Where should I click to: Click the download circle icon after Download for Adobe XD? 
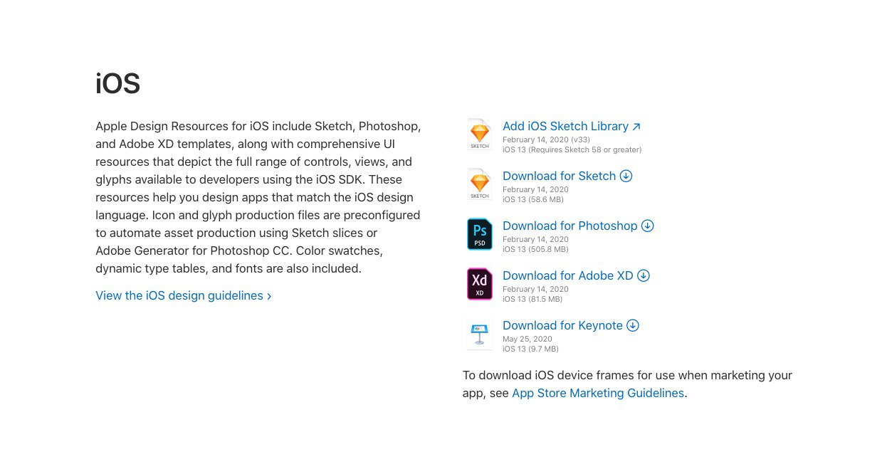point(644,275)
